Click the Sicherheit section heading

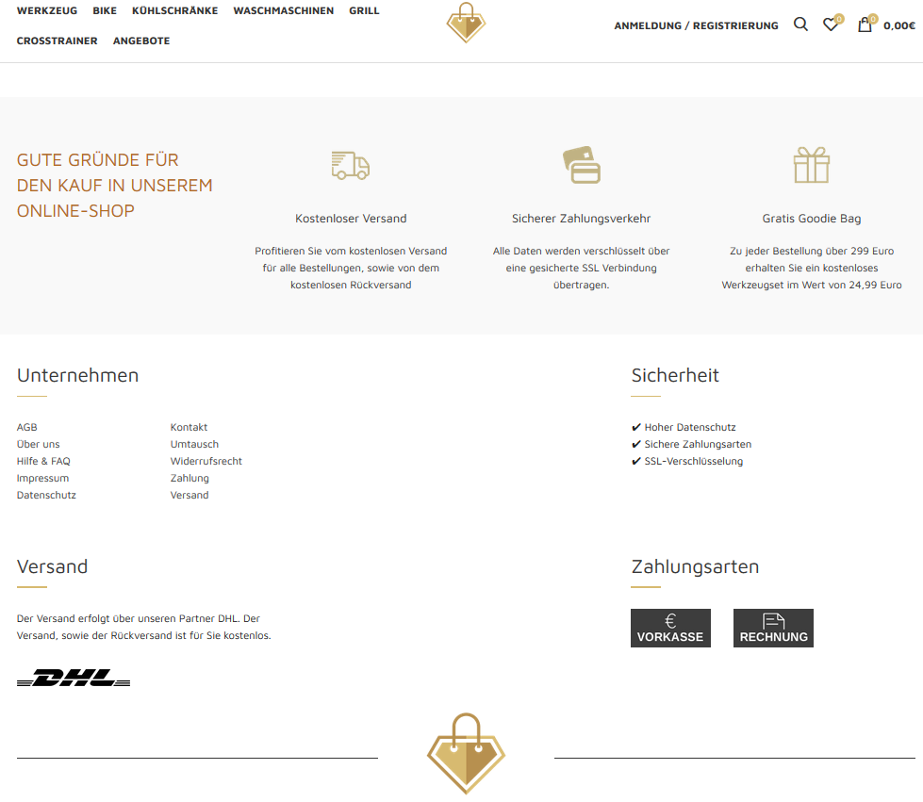tap(675, 375)
